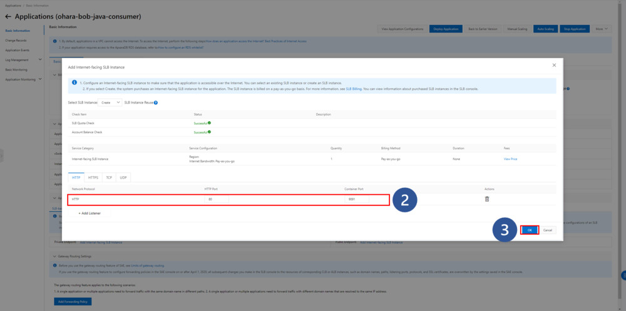Click the SLB Instance Reuse help icon

155,102
